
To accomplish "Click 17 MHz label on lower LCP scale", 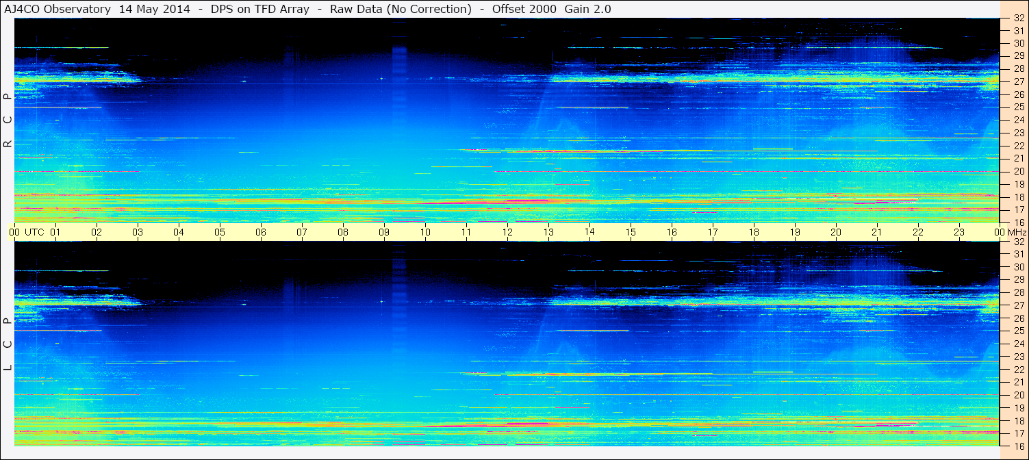I will pyautogui.click(x=1018, y=433).
